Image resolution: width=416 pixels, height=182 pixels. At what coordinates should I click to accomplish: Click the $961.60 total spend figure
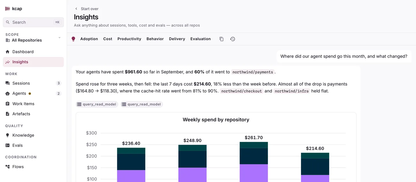point(133,72)
